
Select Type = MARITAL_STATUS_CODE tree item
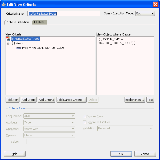[x=43, y=48]
